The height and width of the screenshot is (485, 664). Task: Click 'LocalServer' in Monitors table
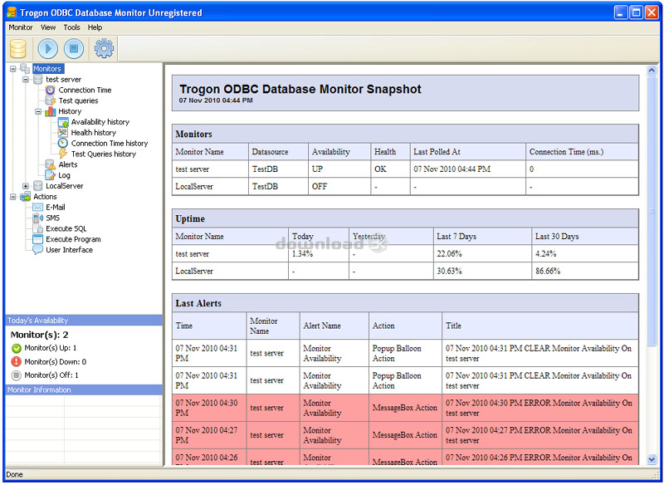194,186
